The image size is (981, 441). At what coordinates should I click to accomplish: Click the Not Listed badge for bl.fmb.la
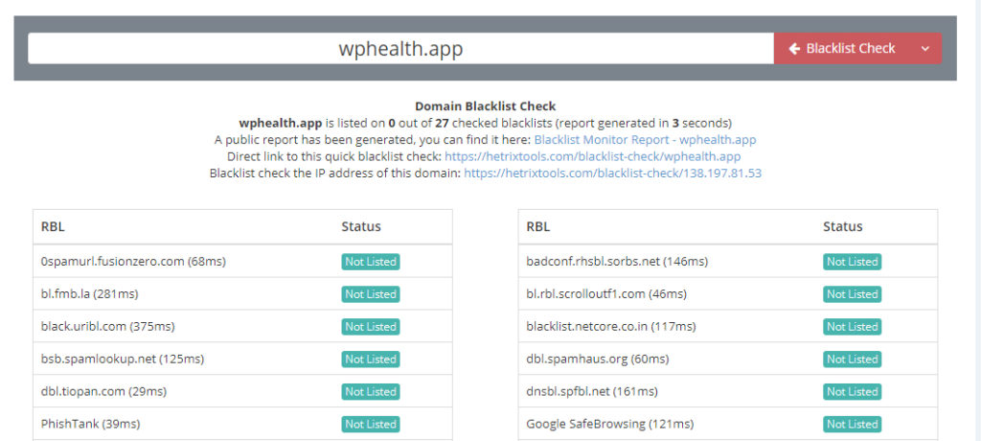click(371, 294)
